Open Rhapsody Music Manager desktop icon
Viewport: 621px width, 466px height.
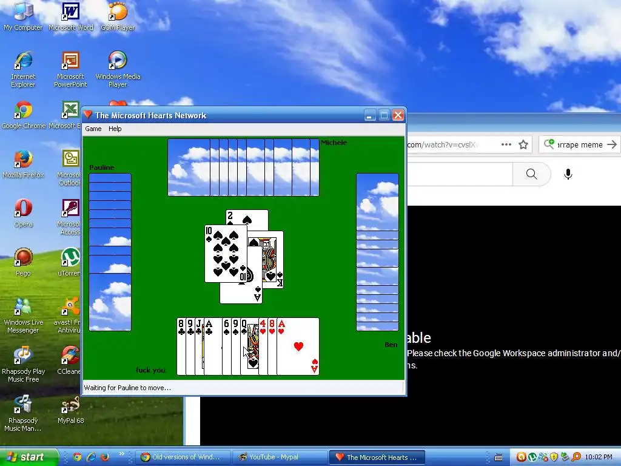[23, 414]
